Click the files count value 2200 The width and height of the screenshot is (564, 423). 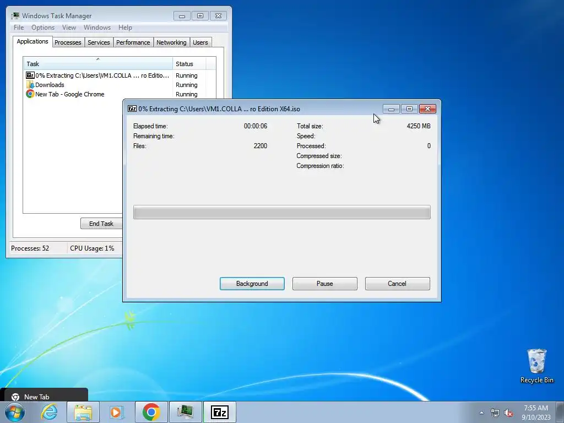[261, 145]
